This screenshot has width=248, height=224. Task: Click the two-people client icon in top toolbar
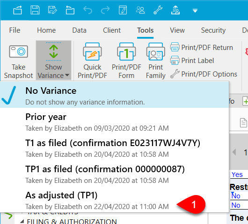pyautogui.click(x=140, y=10)
